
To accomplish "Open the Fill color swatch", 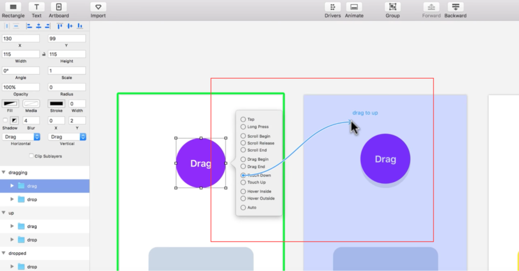I will pos(10,103).
